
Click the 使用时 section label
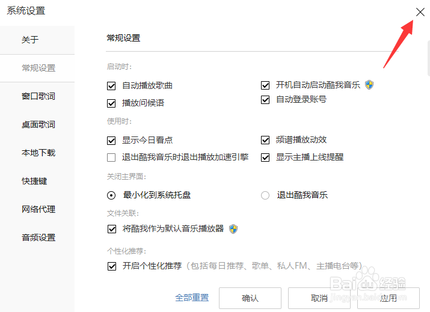(119, 121)
